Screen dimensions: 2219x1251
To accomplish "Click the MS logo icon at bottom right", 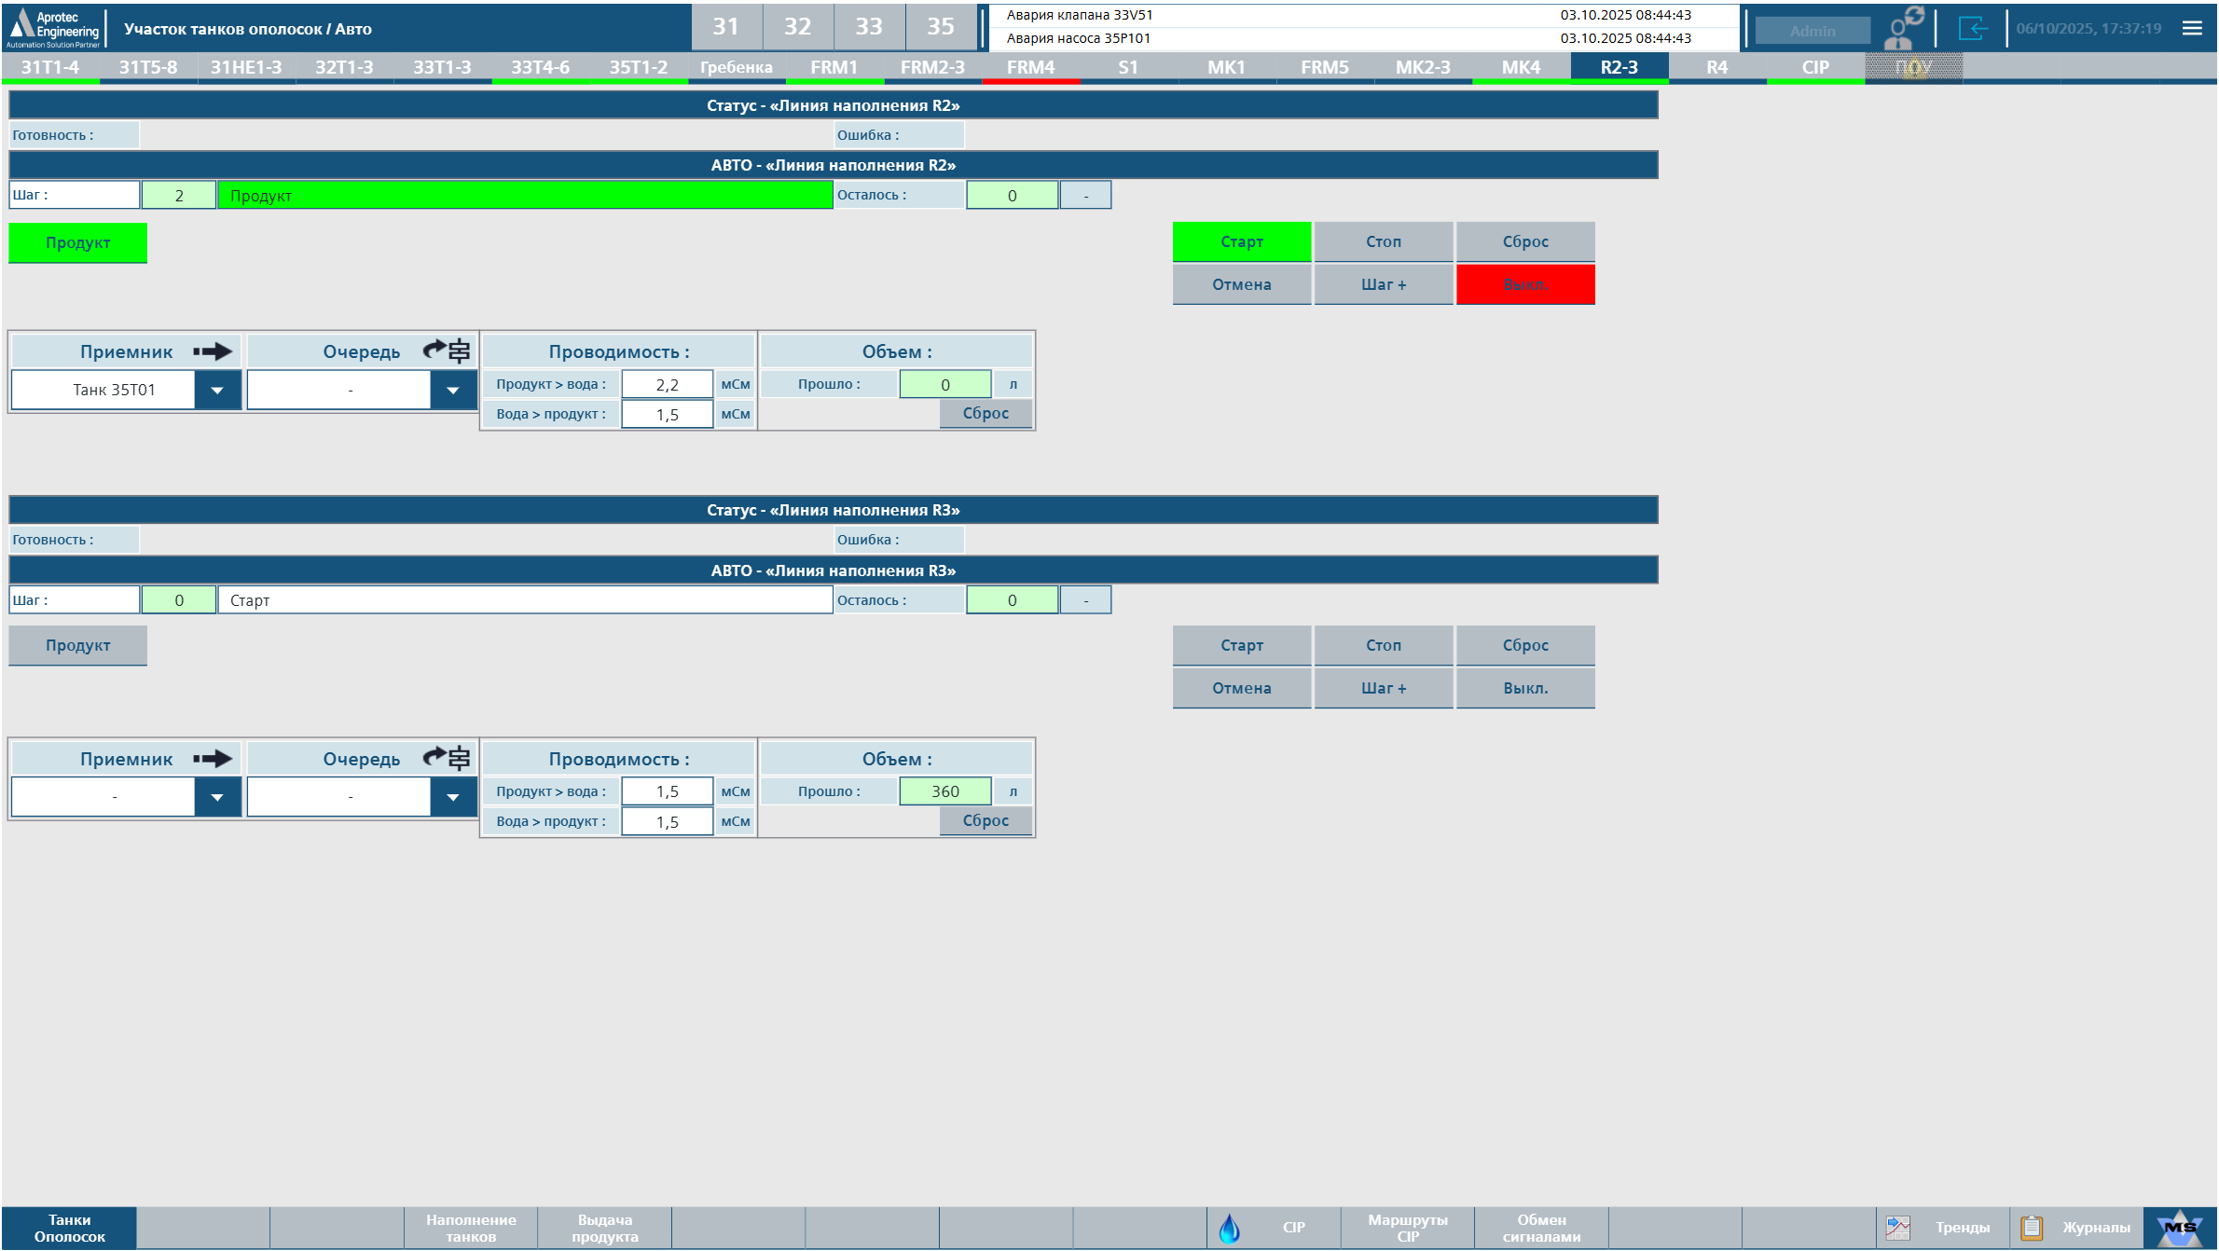I will click(x=2179, y=1228).
